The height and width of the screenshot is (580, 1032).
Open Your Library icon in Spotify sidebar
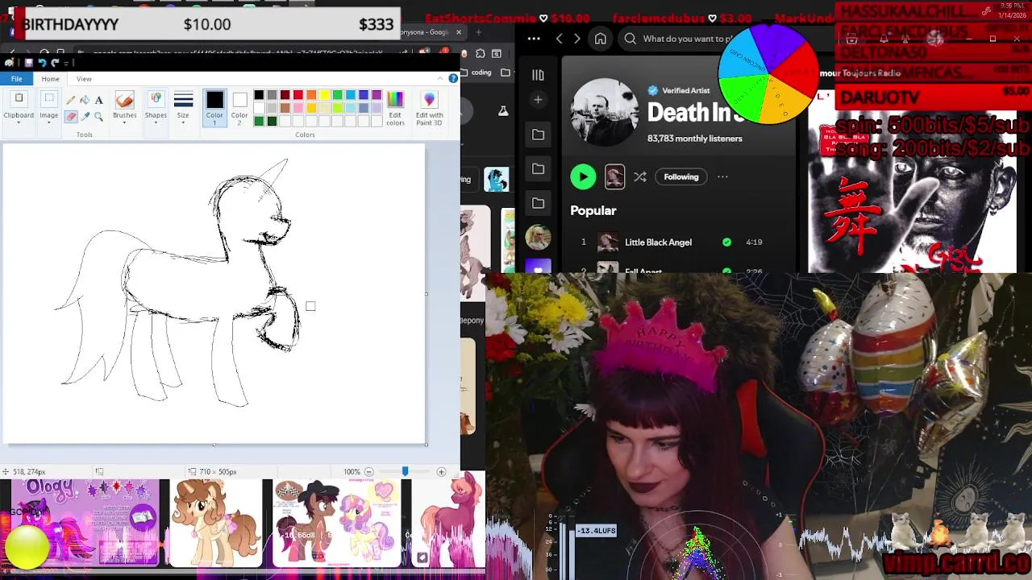click(538, 75)
